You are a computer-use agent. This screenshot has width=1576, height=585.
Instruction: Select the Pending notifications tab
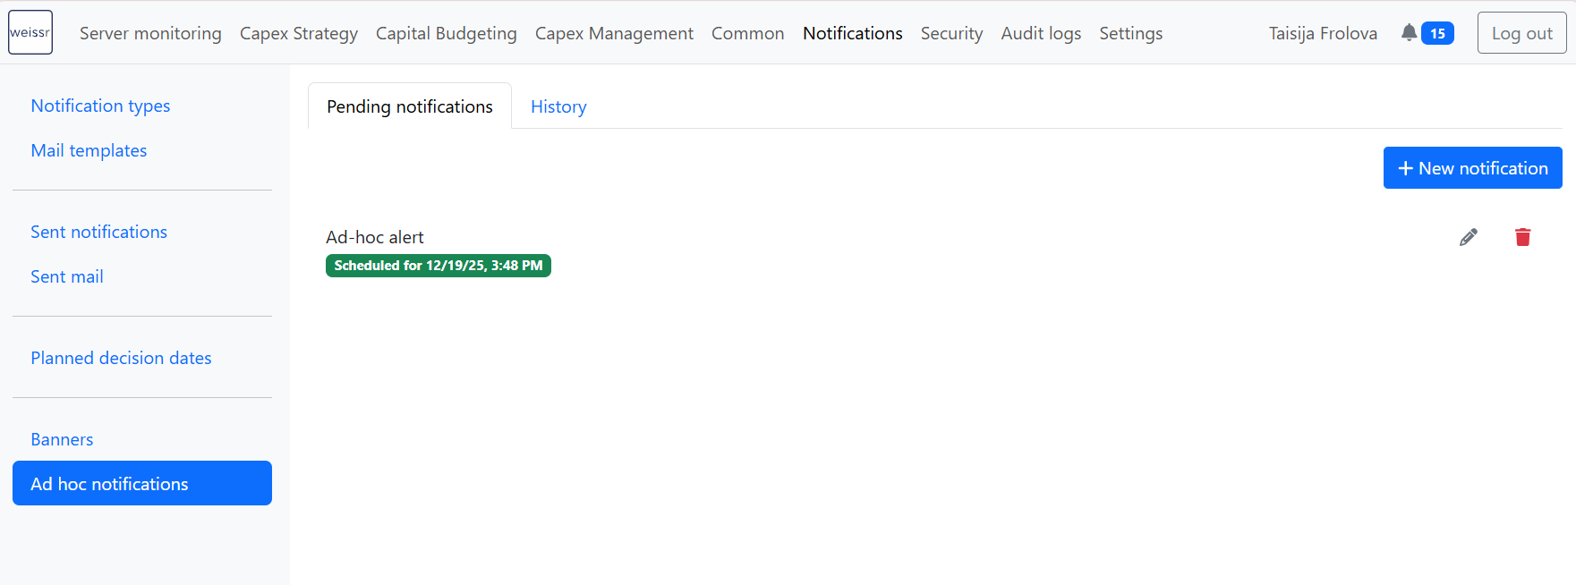point(410,106)
